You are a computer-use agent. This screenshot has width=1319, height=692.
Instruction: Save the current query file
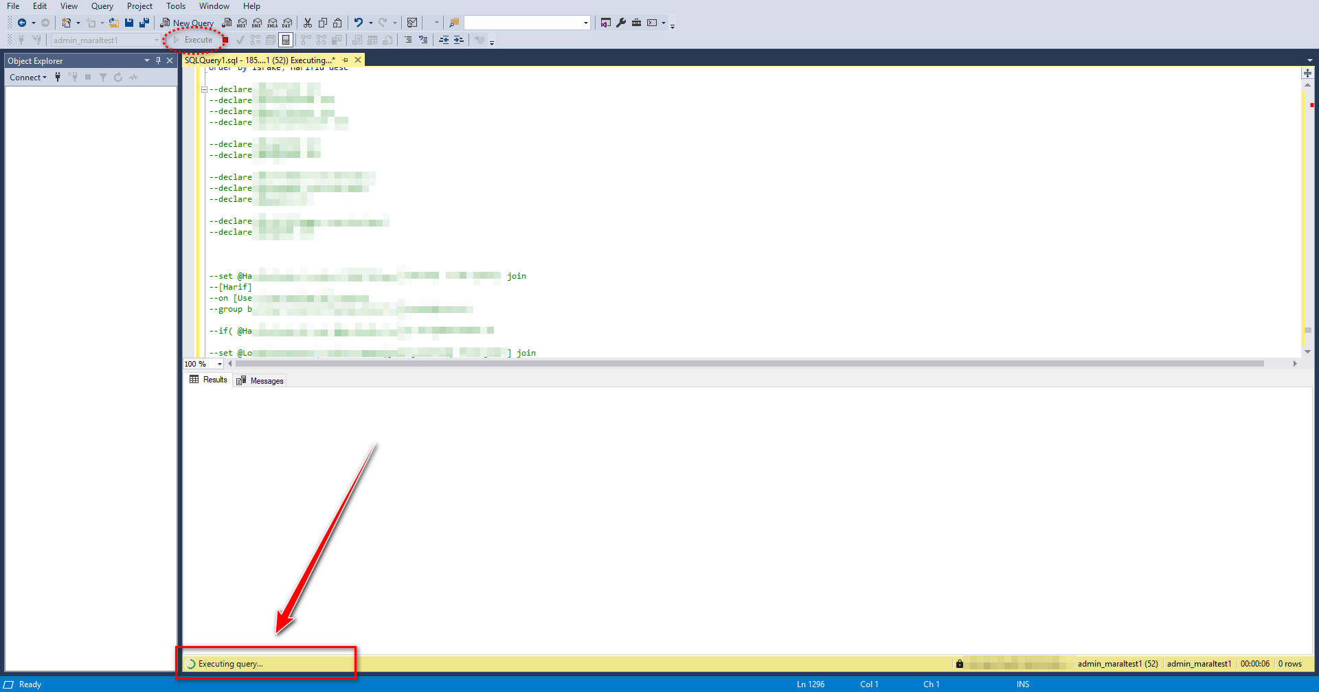[x=129, y=22]
